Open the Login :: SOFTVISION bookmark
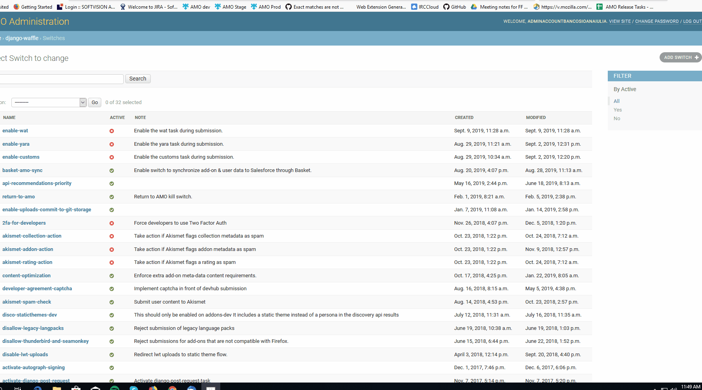Screen dimensions: 702x390 [x=86, y=7]
